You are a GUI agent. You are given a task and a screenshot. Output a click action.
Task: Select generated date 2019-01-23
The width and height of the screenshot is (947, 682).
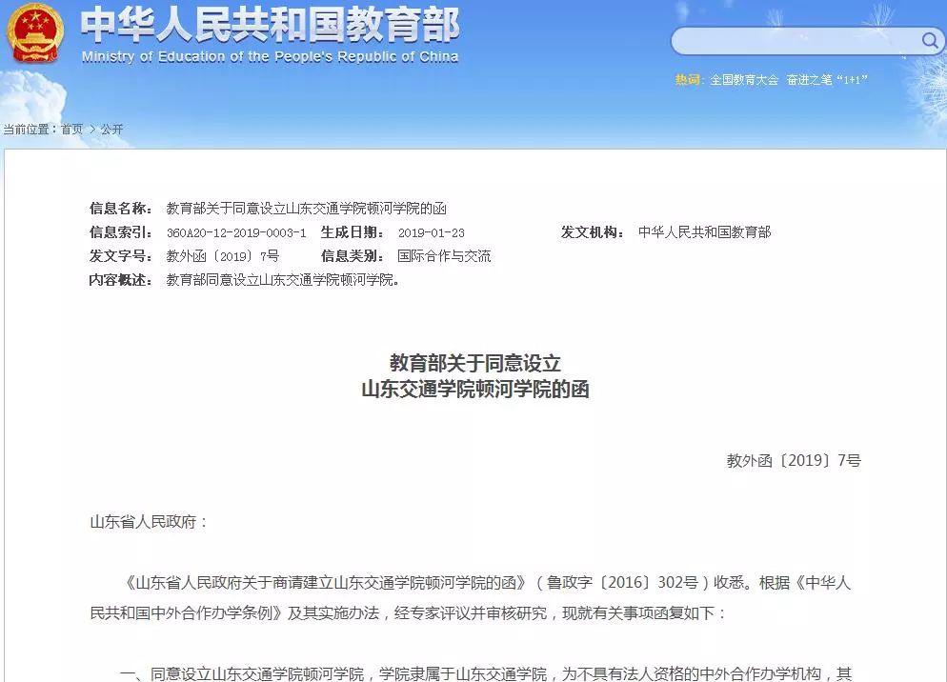tap(432, 232)
